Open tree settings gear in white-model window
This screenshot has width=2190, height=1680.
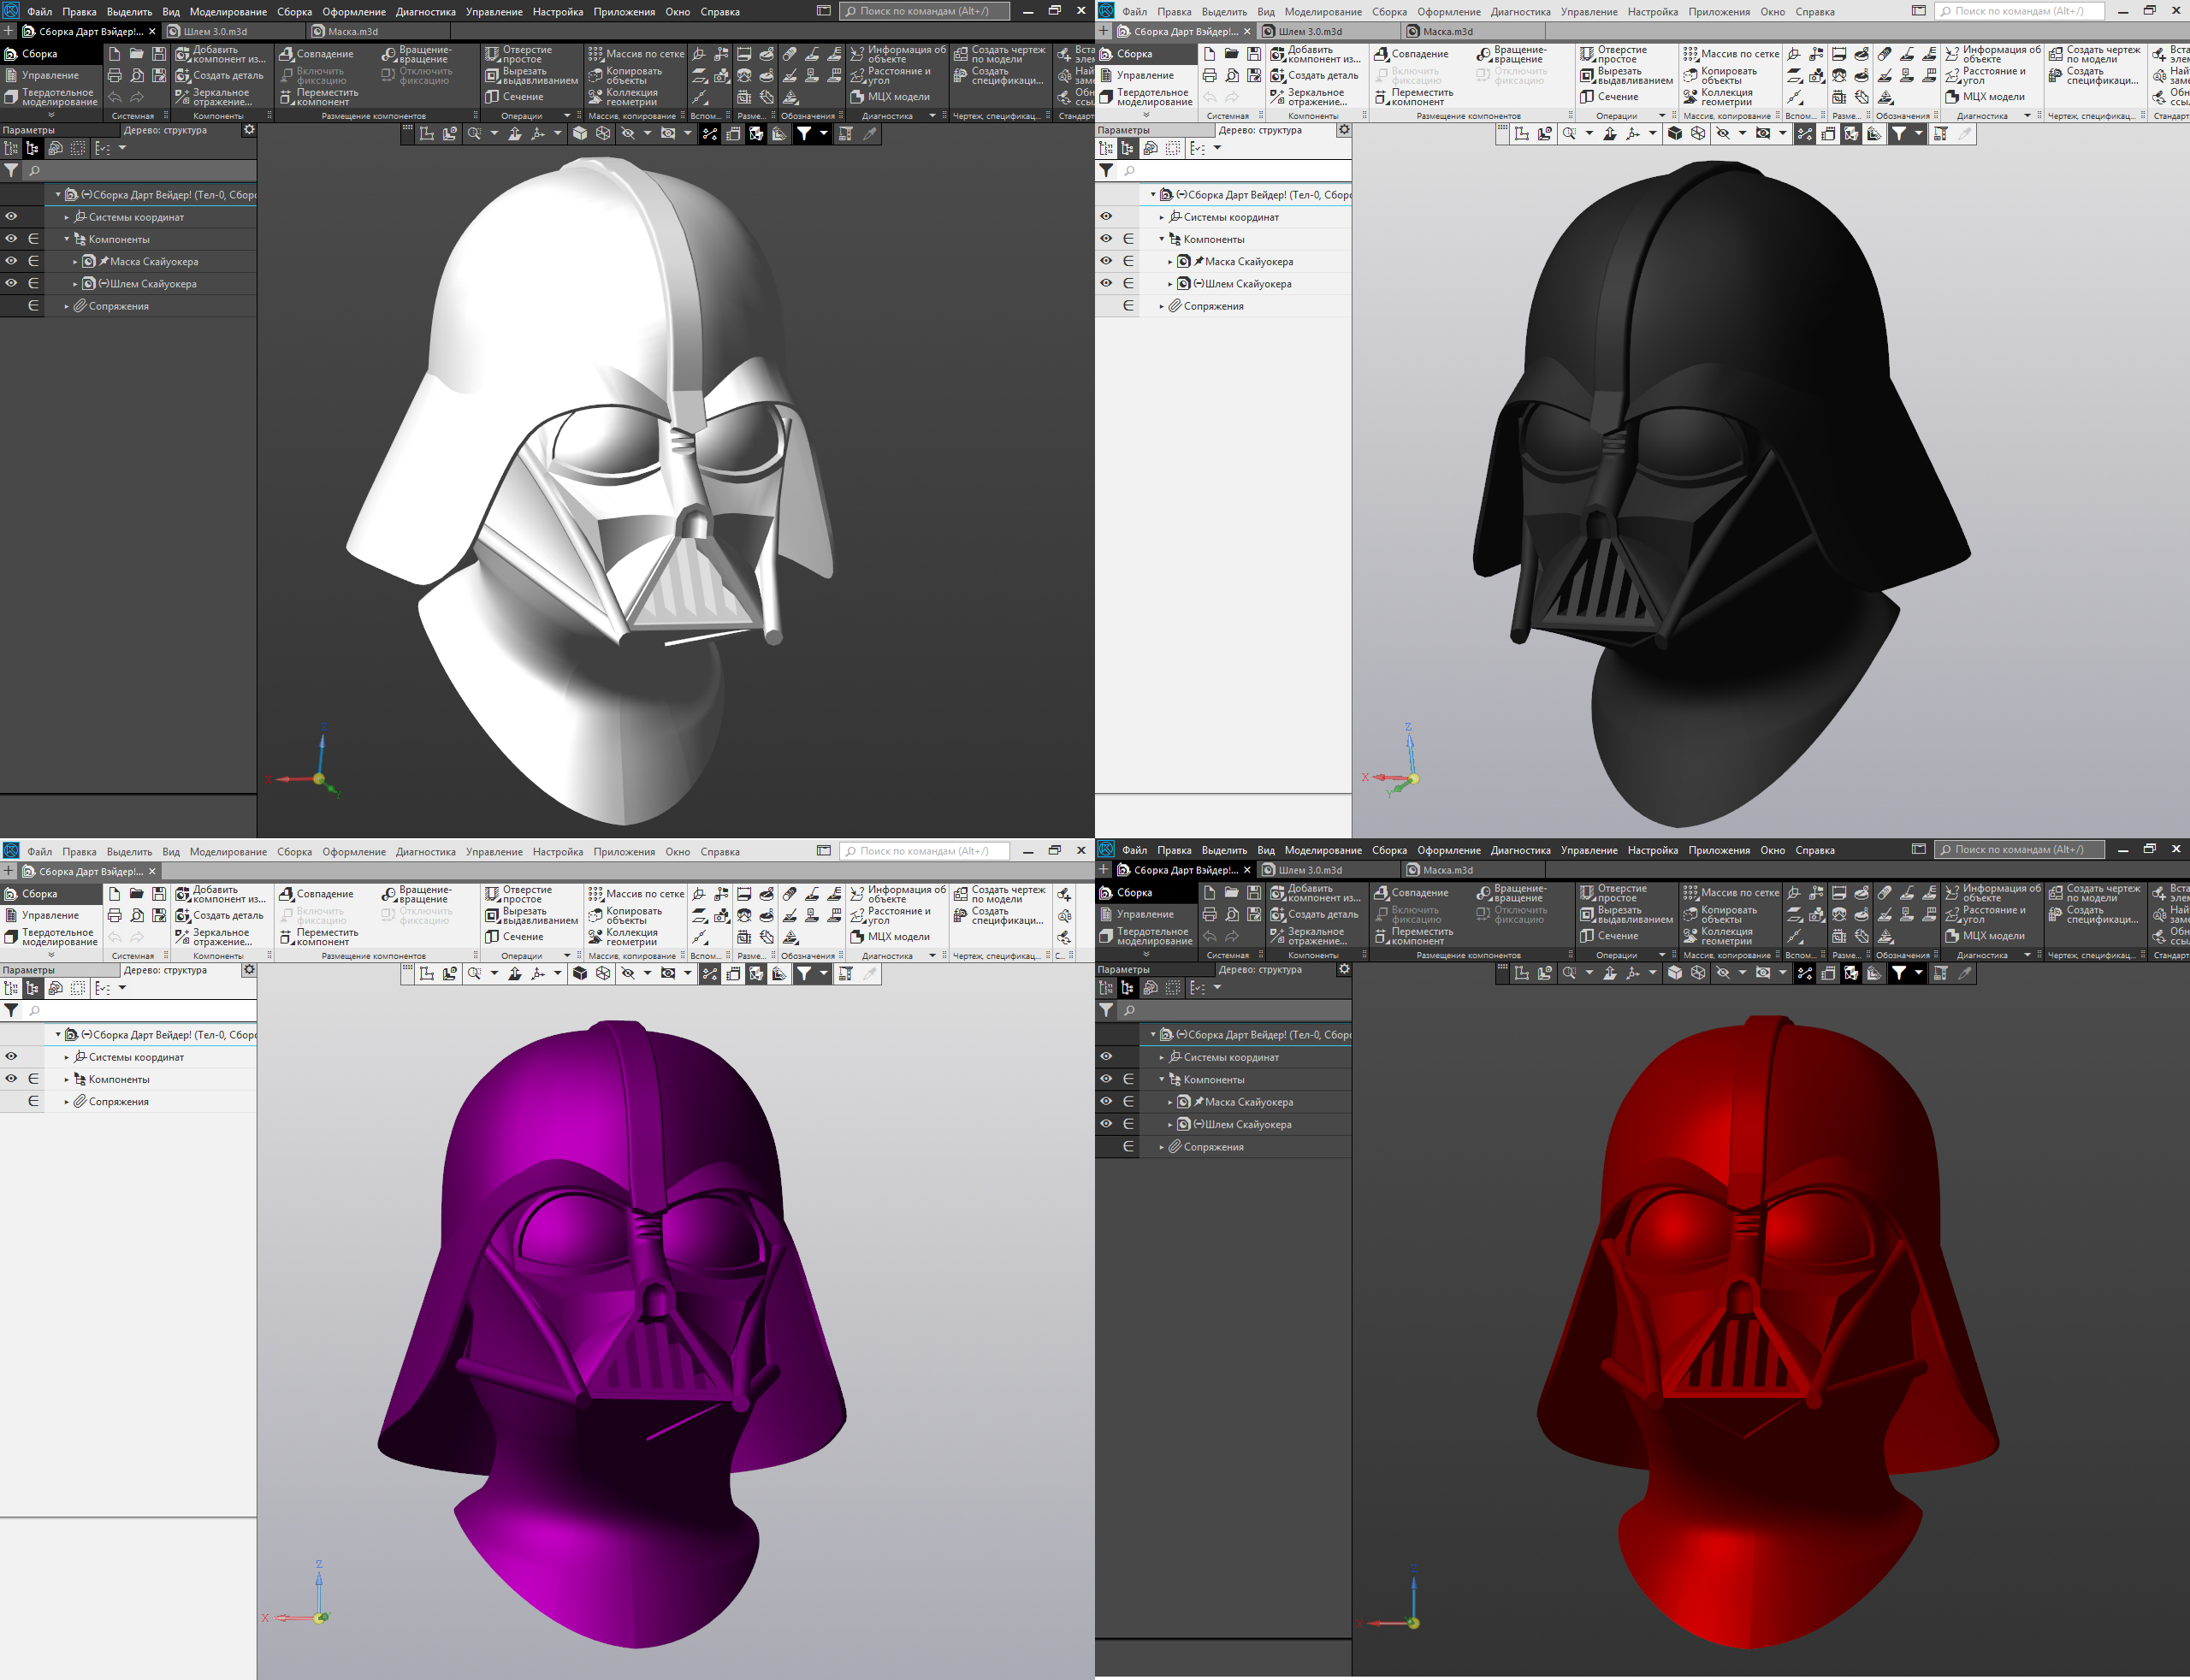coord(249,130)
